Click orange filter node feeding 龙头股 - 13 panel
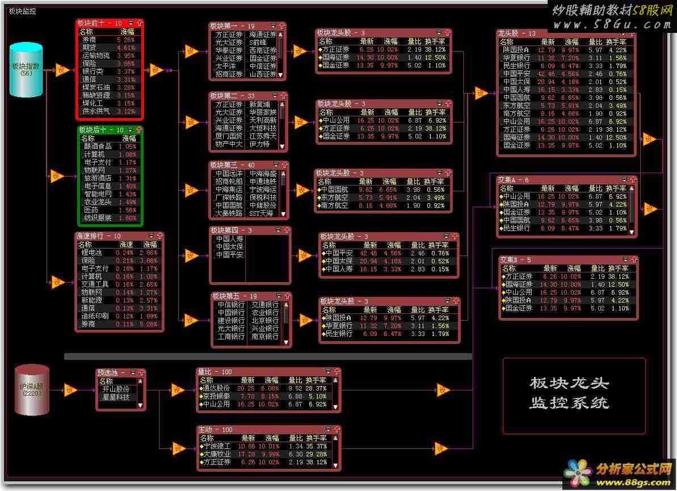 click(x=481, y=93)
